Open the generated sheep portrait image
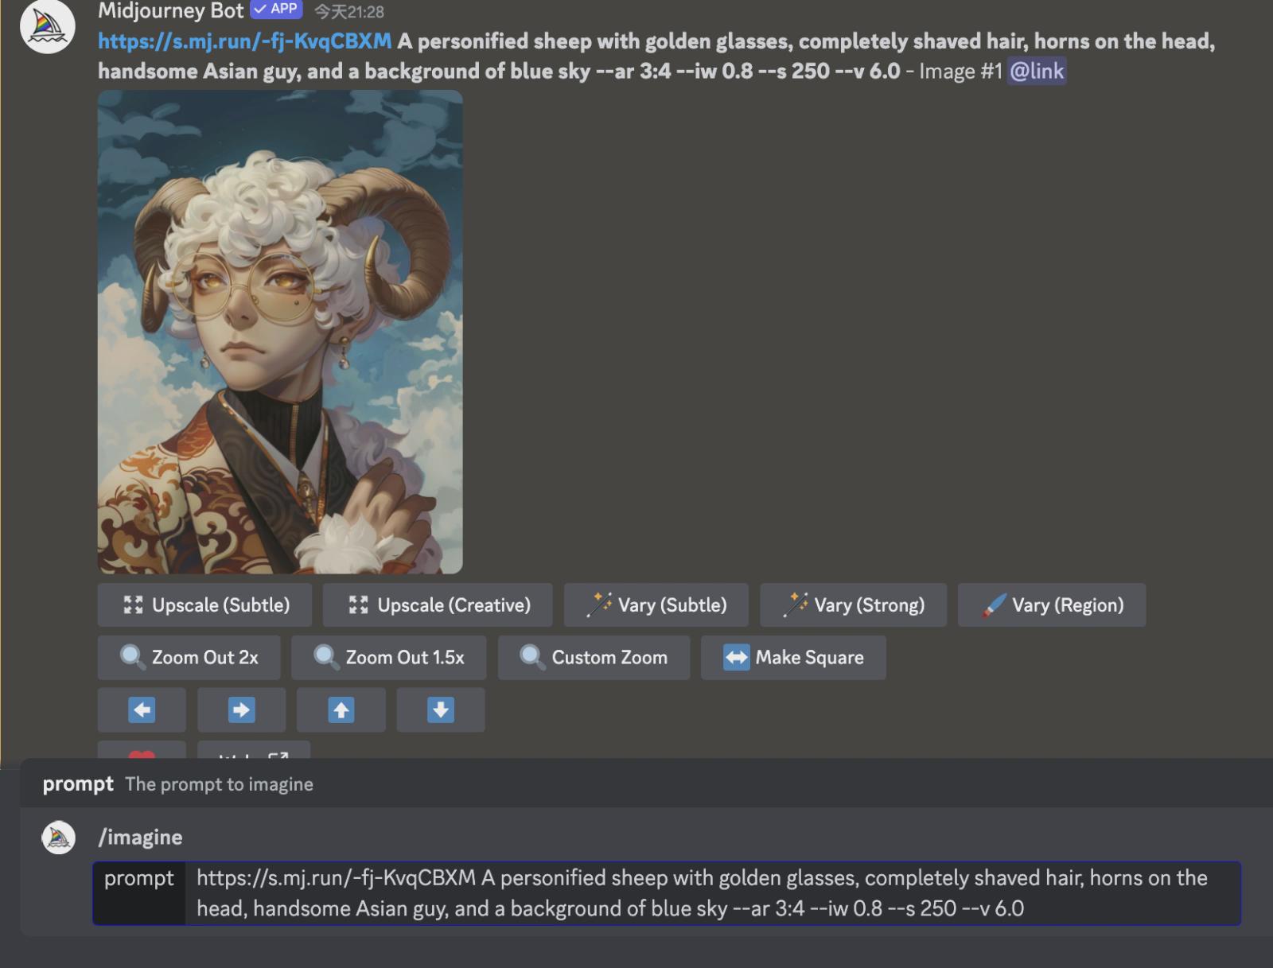 tap(280, 332)
